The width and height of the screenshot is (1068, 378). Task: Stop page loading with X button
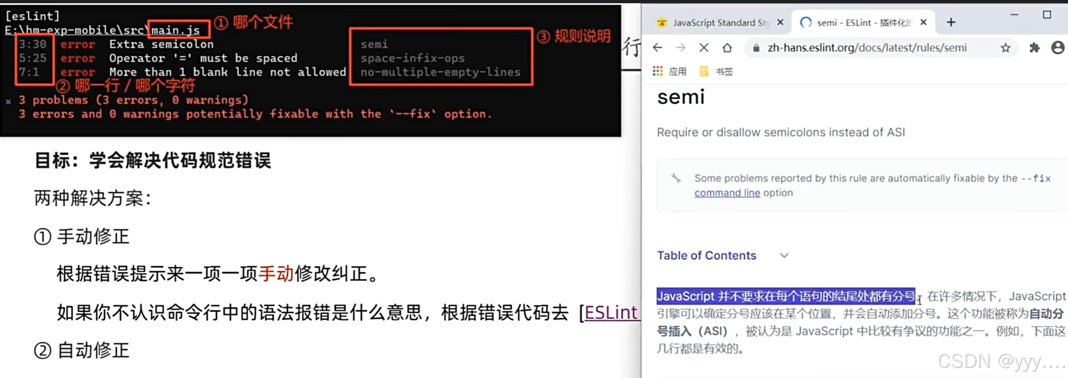704,48
